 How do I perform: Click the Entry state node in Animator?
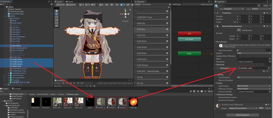coord(190,54)
